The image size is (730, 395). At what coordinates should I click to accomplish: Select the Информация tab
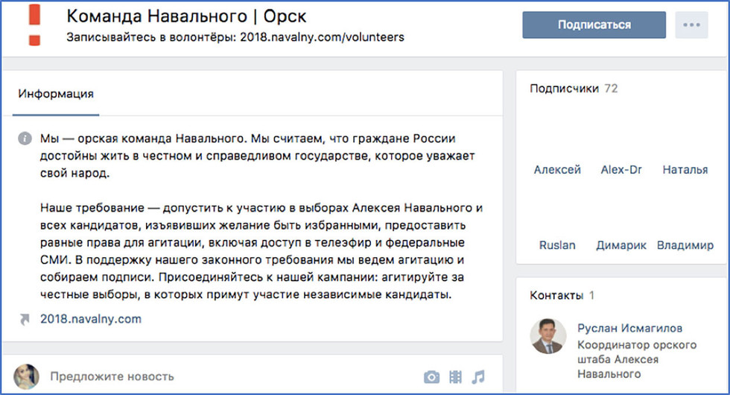click(x=56, y=94)
